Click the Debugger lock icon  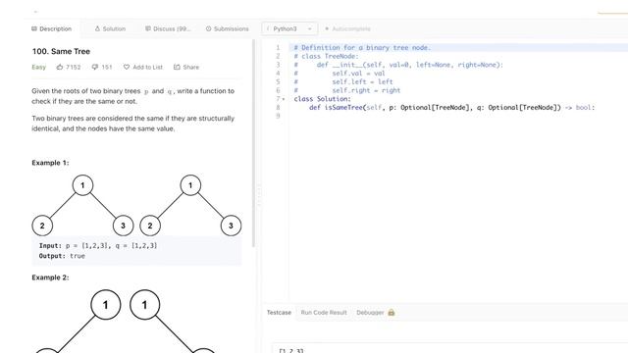point(392,312)
